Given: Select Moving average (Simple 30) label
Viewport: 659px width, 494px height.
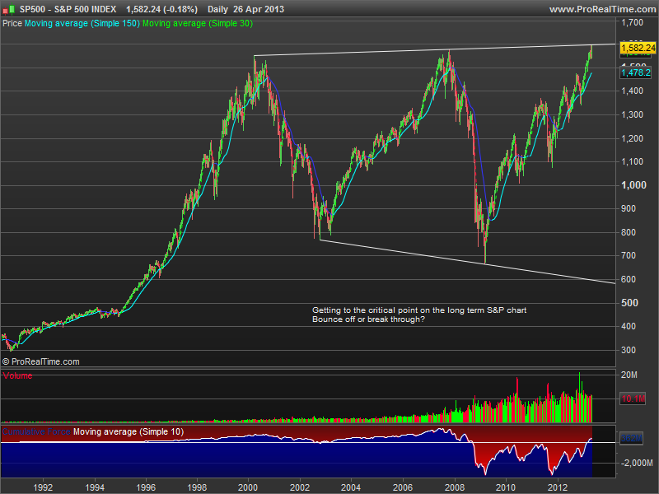Looking at the screenshot, I should coord(198,23).
